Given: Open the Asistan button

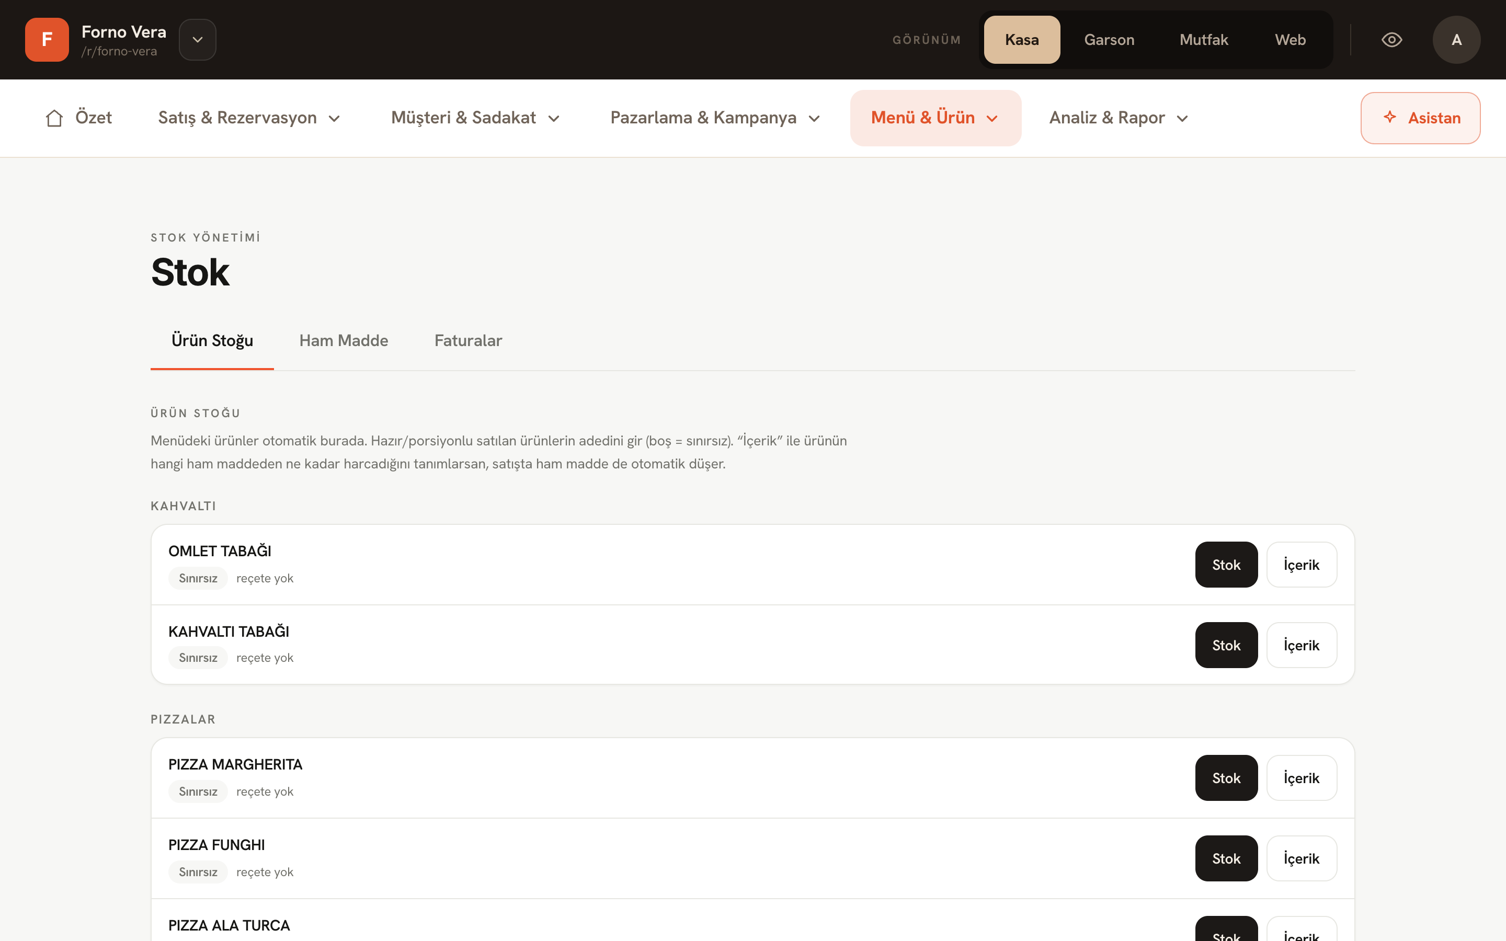Looking at the screenshot, I should click(x=1420, y=118).
